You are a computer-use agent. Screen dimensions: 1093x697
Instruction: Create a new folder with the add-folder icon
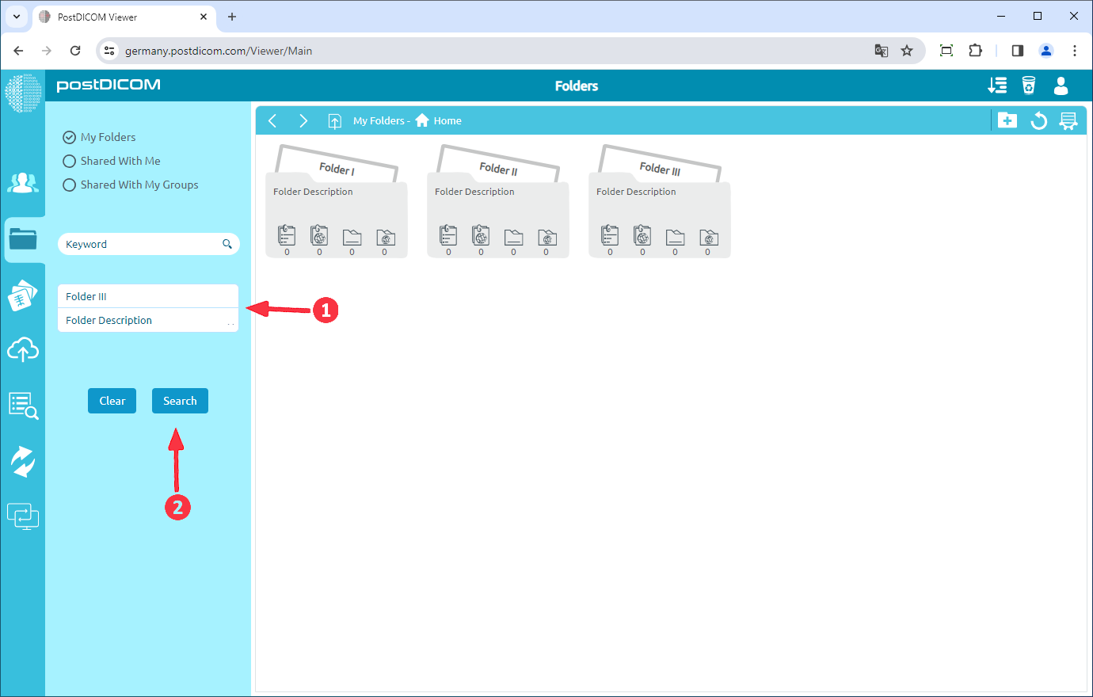pos(1007,120)
